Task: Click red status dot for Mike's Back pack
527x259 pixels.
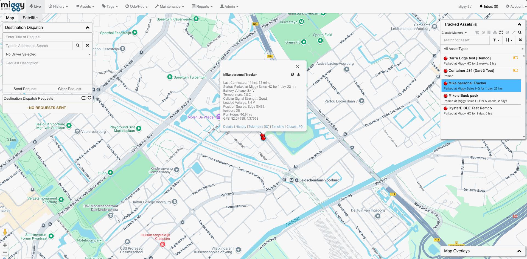Action: tap(445, 96)
